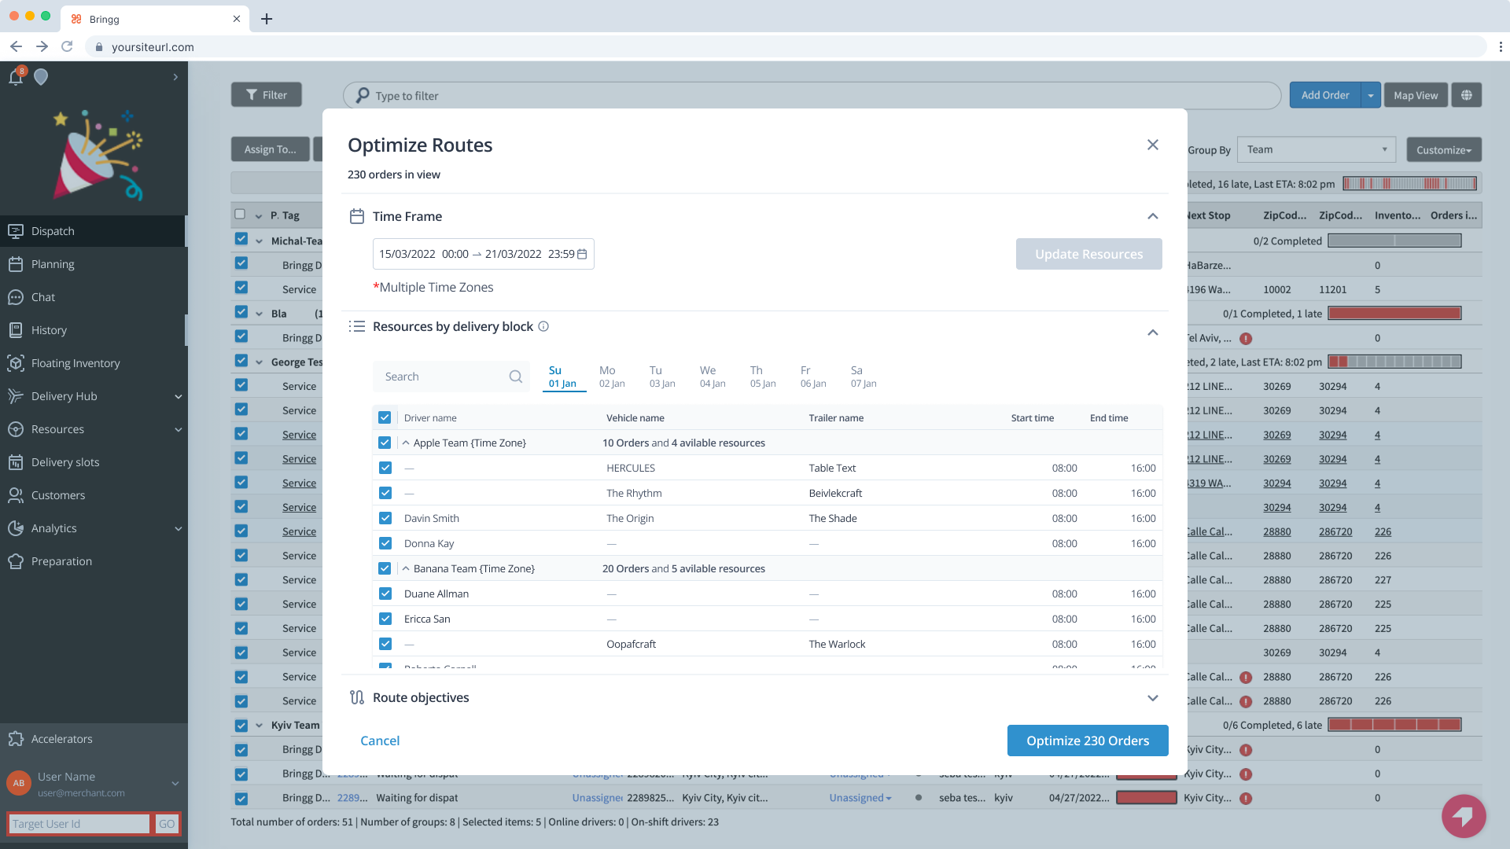This screenshot has height=849, width=1510.
Task: Select the Th 05 Jan tab
Action: coord(763,377)
